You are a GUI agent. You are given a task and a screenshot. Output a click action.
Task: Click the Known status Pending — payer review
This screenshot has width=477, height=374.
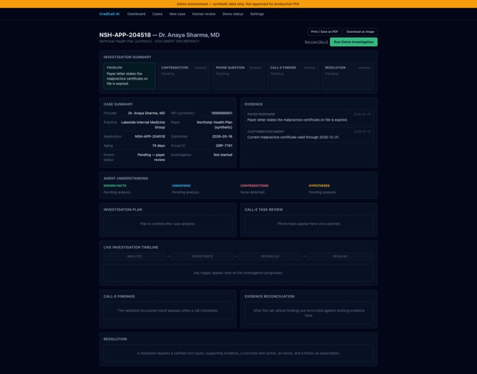click(x=151, y=157)
